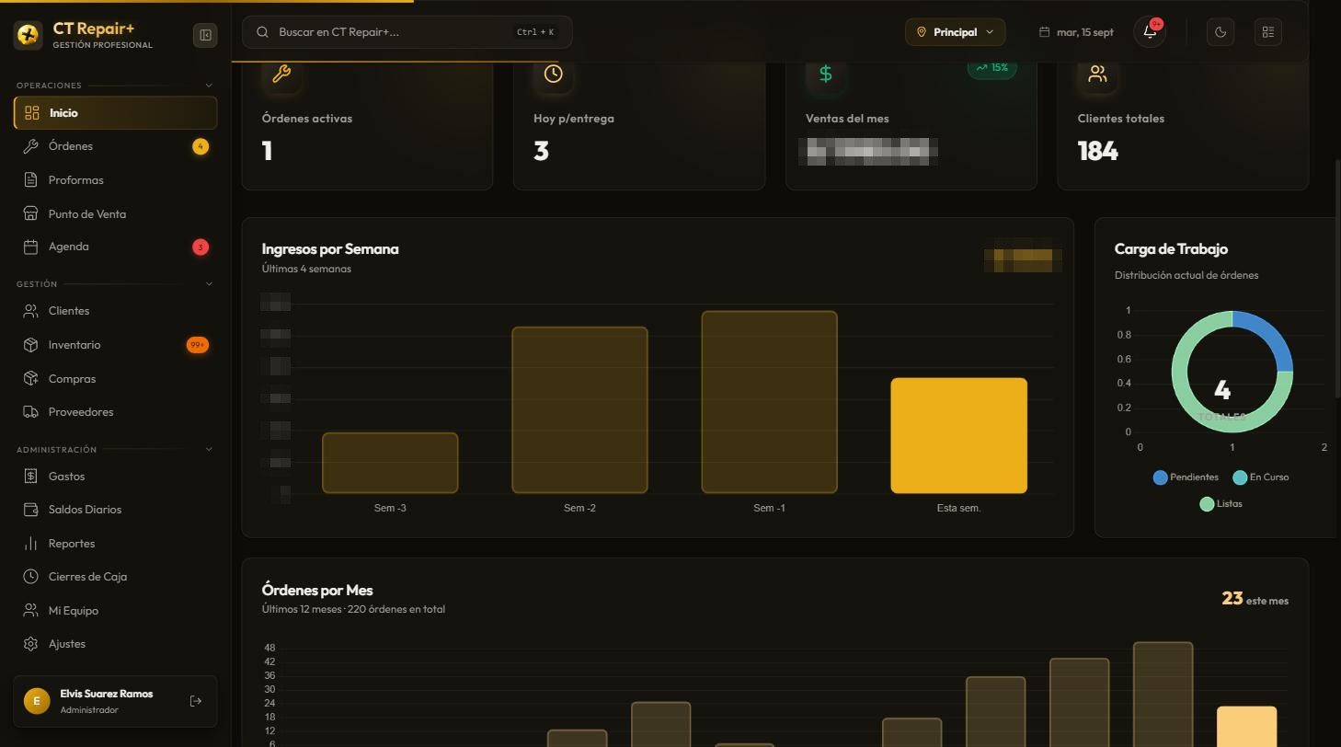Open Órdenes in the sidebar
Screen dimensions: 1341x747
pyautogui.click(x=116, y=146)
